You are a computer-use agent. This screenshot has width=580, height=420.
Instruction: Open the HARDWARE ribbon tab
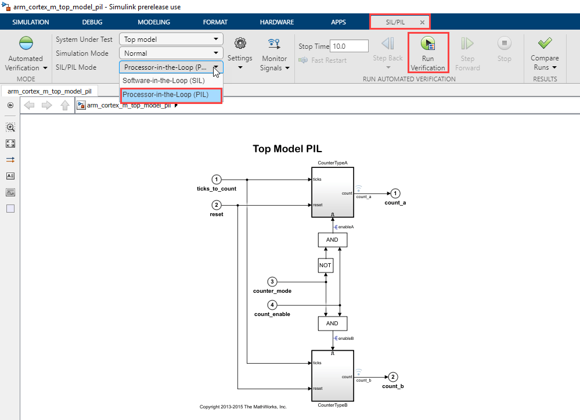[277, 22]
